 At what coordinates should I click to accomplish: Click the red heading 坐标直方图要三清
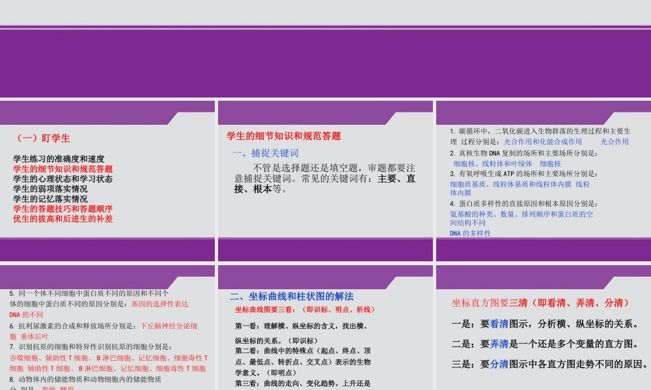pyautogui.click(x=542, y=302)
